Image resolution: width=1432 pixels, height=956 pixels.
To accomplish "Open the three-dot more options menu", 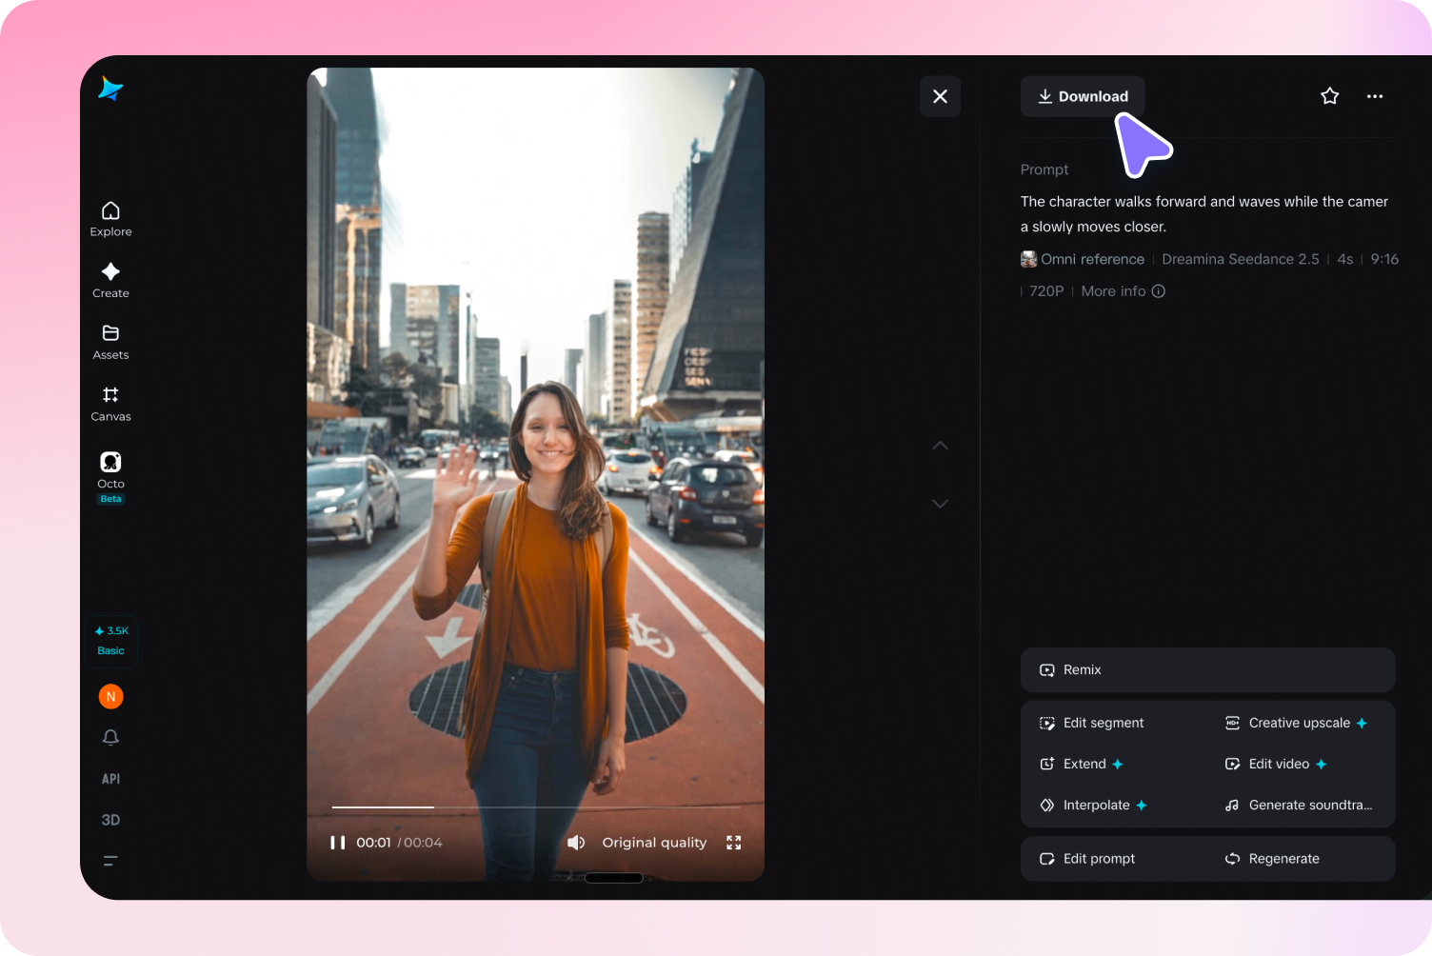I will pyautogui.click(x=1375, y=96).
